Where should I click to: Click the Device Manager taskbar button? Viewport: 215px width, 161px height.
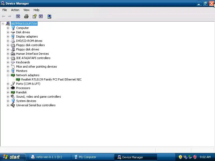click(x=135, y=157)
